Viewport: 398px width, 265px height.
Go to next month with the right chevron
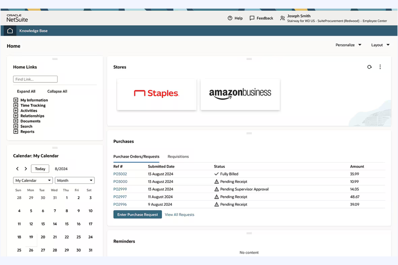(x=26, y=169)
